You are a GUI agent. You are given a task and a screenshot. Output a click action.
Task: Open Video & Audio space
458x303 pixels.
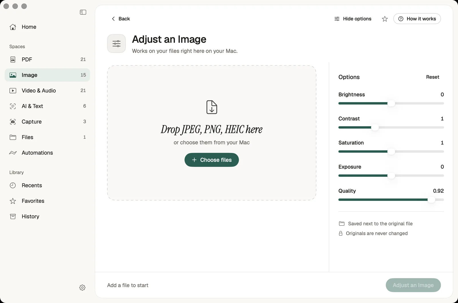(x=47, y=90)
